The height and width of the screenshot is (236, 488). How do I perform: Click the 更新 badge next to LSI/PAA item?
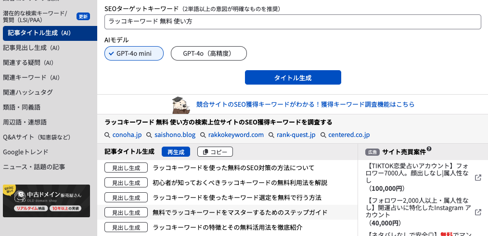[x=83, y=16]
